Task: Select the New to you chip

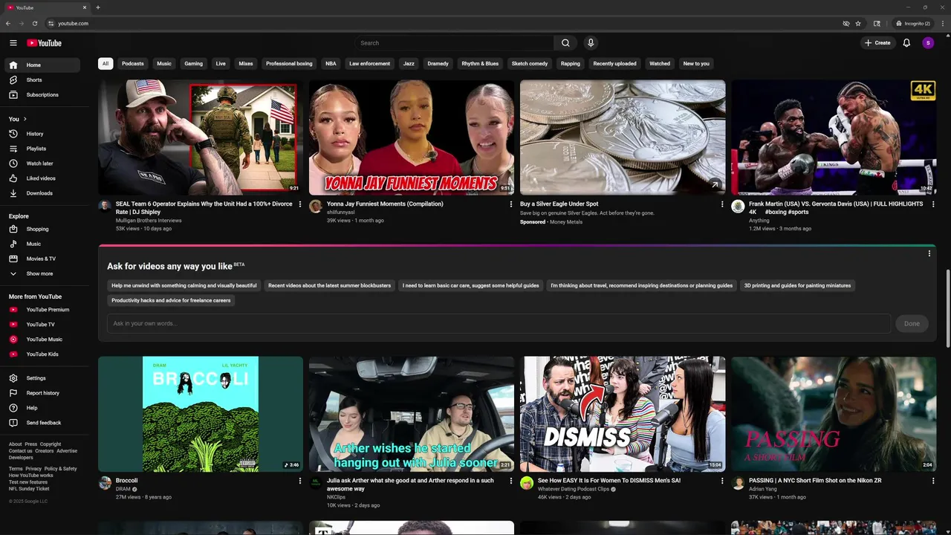Action: coord(696,63)
